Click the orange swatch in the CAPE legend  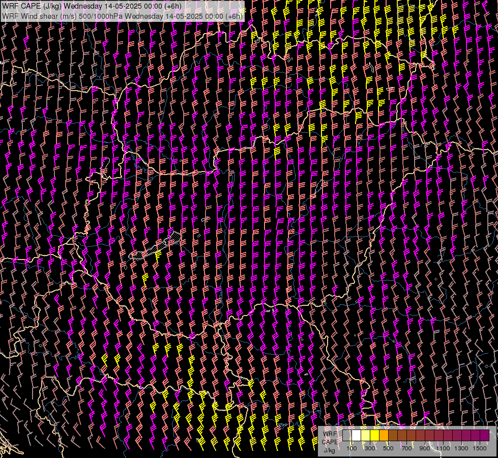[384, 435]
